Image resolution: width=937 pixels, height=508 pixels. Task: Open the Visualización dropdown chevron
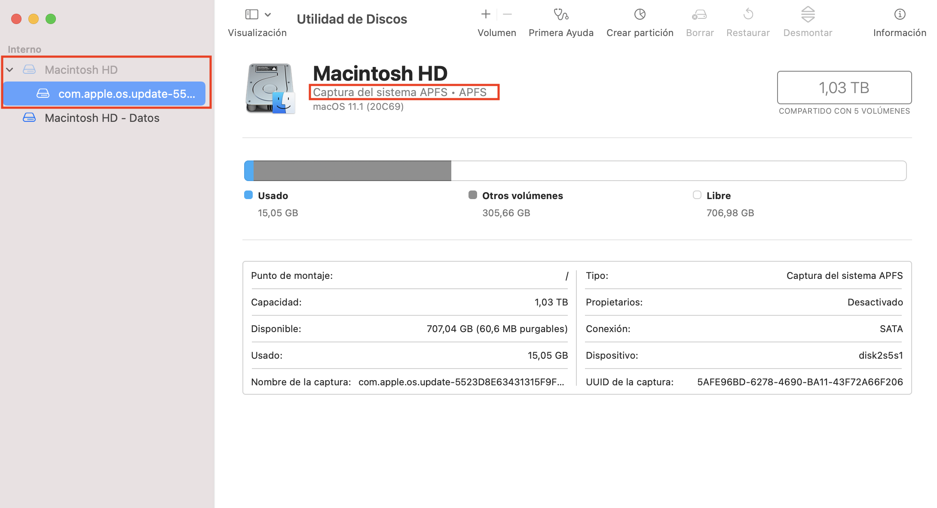tap(268, 15)
